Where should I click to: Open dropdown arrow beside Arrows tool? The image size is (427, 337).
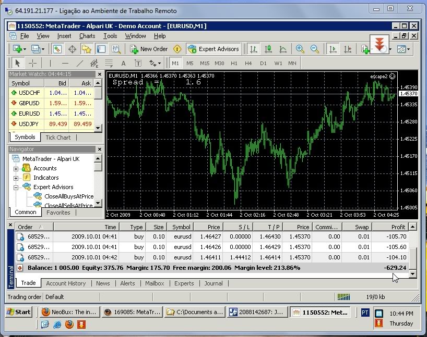click(x=160, y=64)
